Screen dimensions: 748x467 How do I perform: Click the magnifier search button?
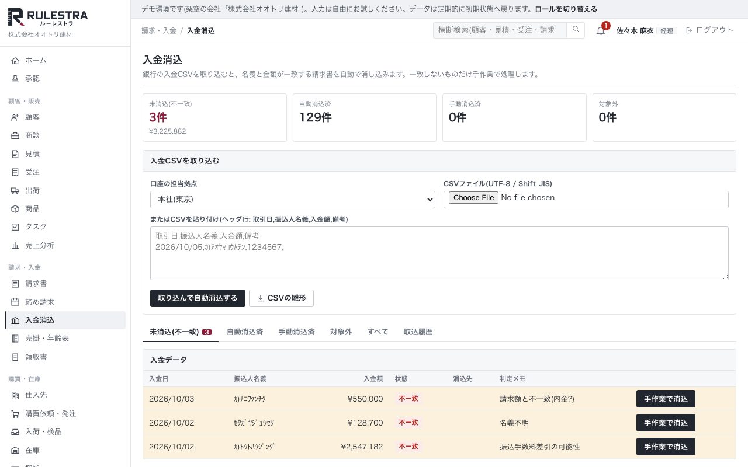576,30
